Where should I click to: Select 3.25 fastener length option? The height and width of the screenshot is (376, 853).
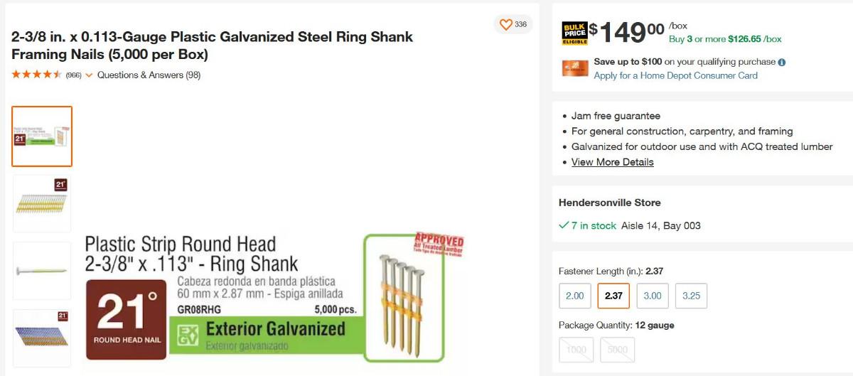click(x=691, y=296)
